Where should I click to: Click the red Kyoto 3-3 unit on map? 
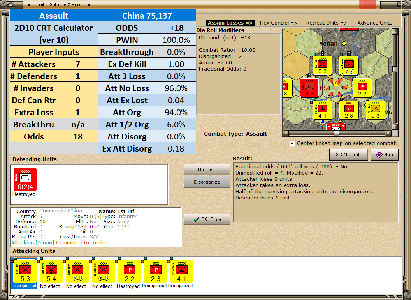309,88
